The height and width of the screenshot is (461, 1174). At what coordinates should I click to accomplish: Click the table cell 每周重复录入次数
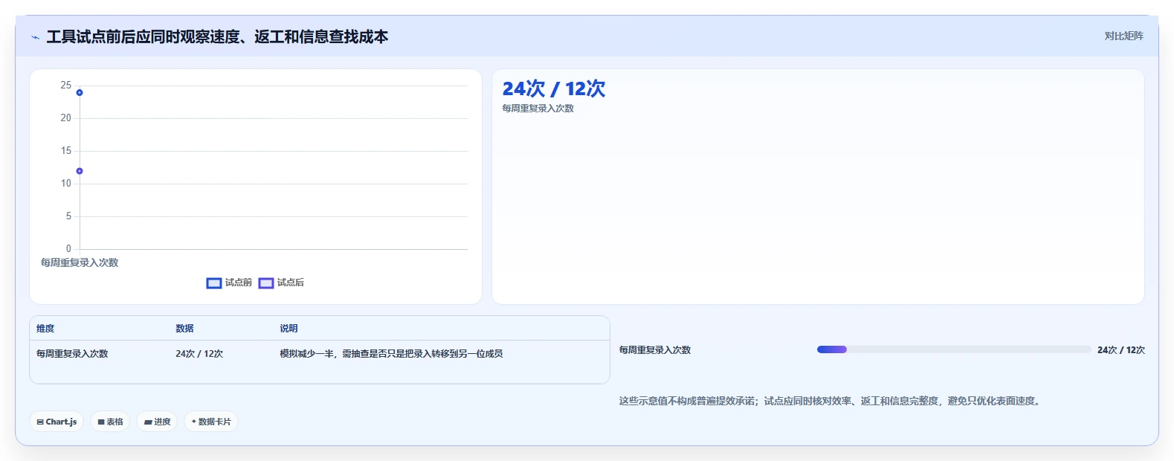(x=72, y=354)
